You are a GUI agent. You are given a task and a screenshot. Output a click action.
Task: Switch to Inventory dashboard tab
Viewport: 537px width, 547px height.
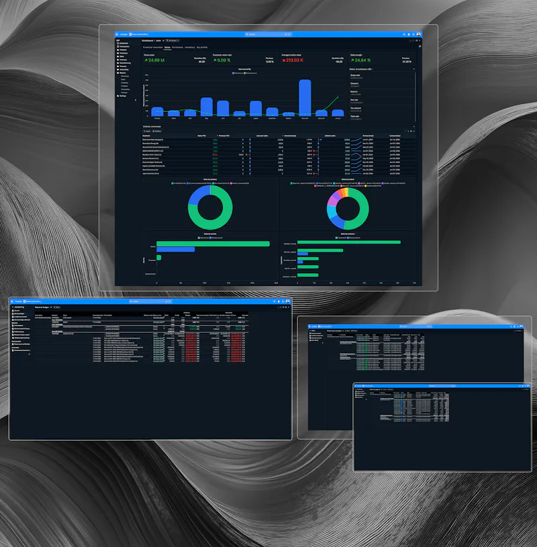click(x=190, y=48)
